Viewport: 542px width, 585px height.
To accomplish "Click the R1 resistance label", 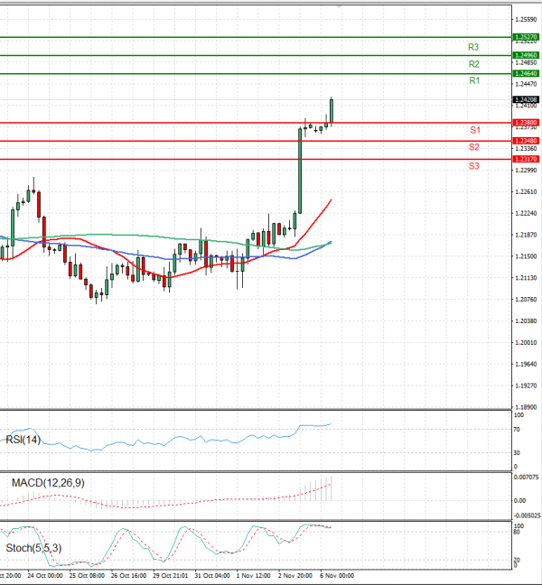I will [474, 80].
